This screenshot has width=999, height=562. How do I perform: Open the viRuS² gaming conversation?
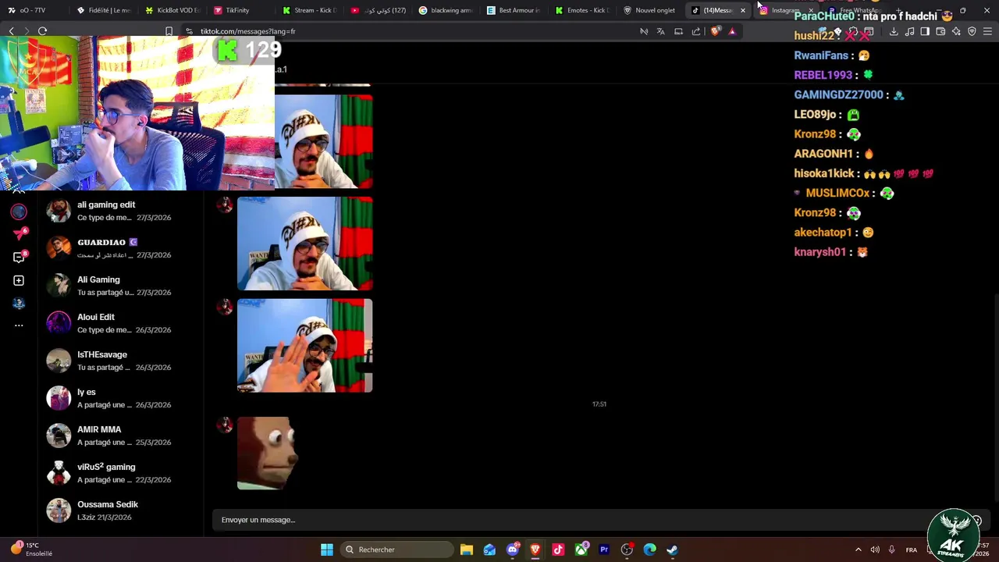click(x=119, y=473)
